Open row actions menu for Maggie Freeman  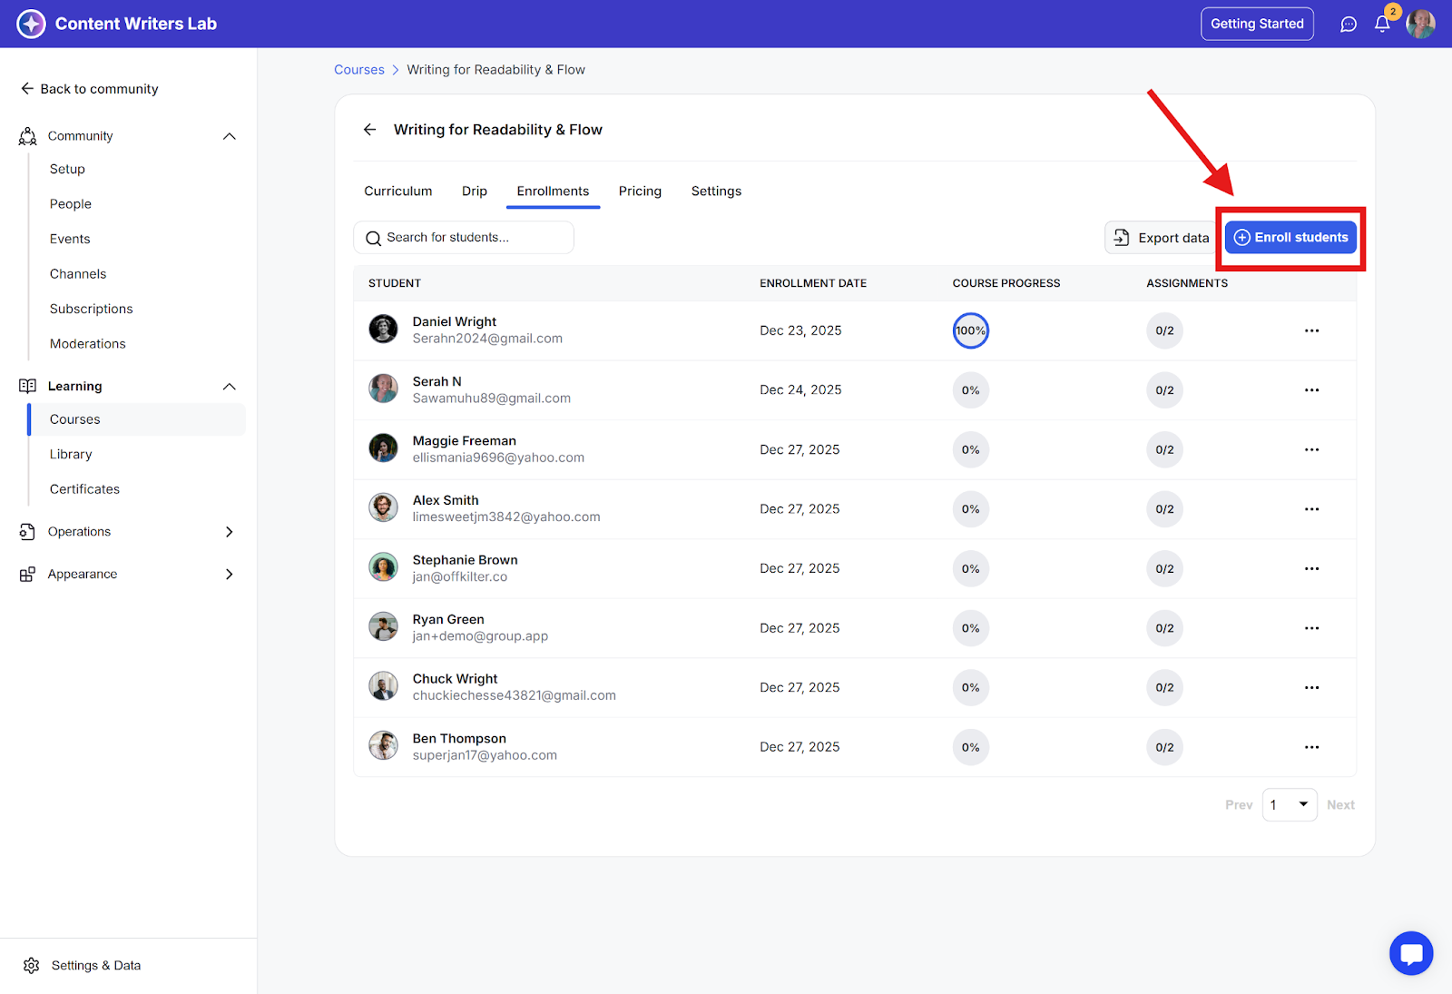1312,449
